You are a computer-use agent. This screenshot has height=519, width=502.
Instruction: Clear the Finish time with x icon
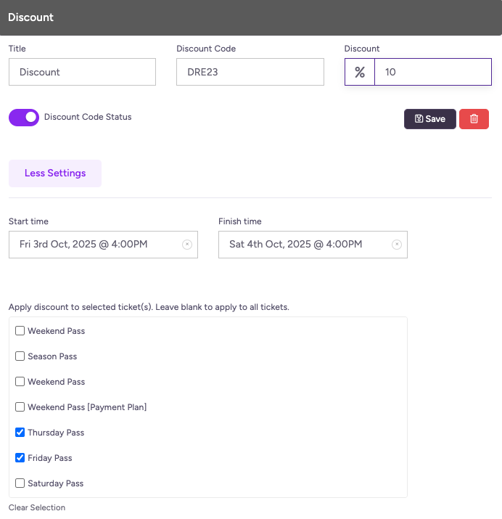[x=396, y=245]
